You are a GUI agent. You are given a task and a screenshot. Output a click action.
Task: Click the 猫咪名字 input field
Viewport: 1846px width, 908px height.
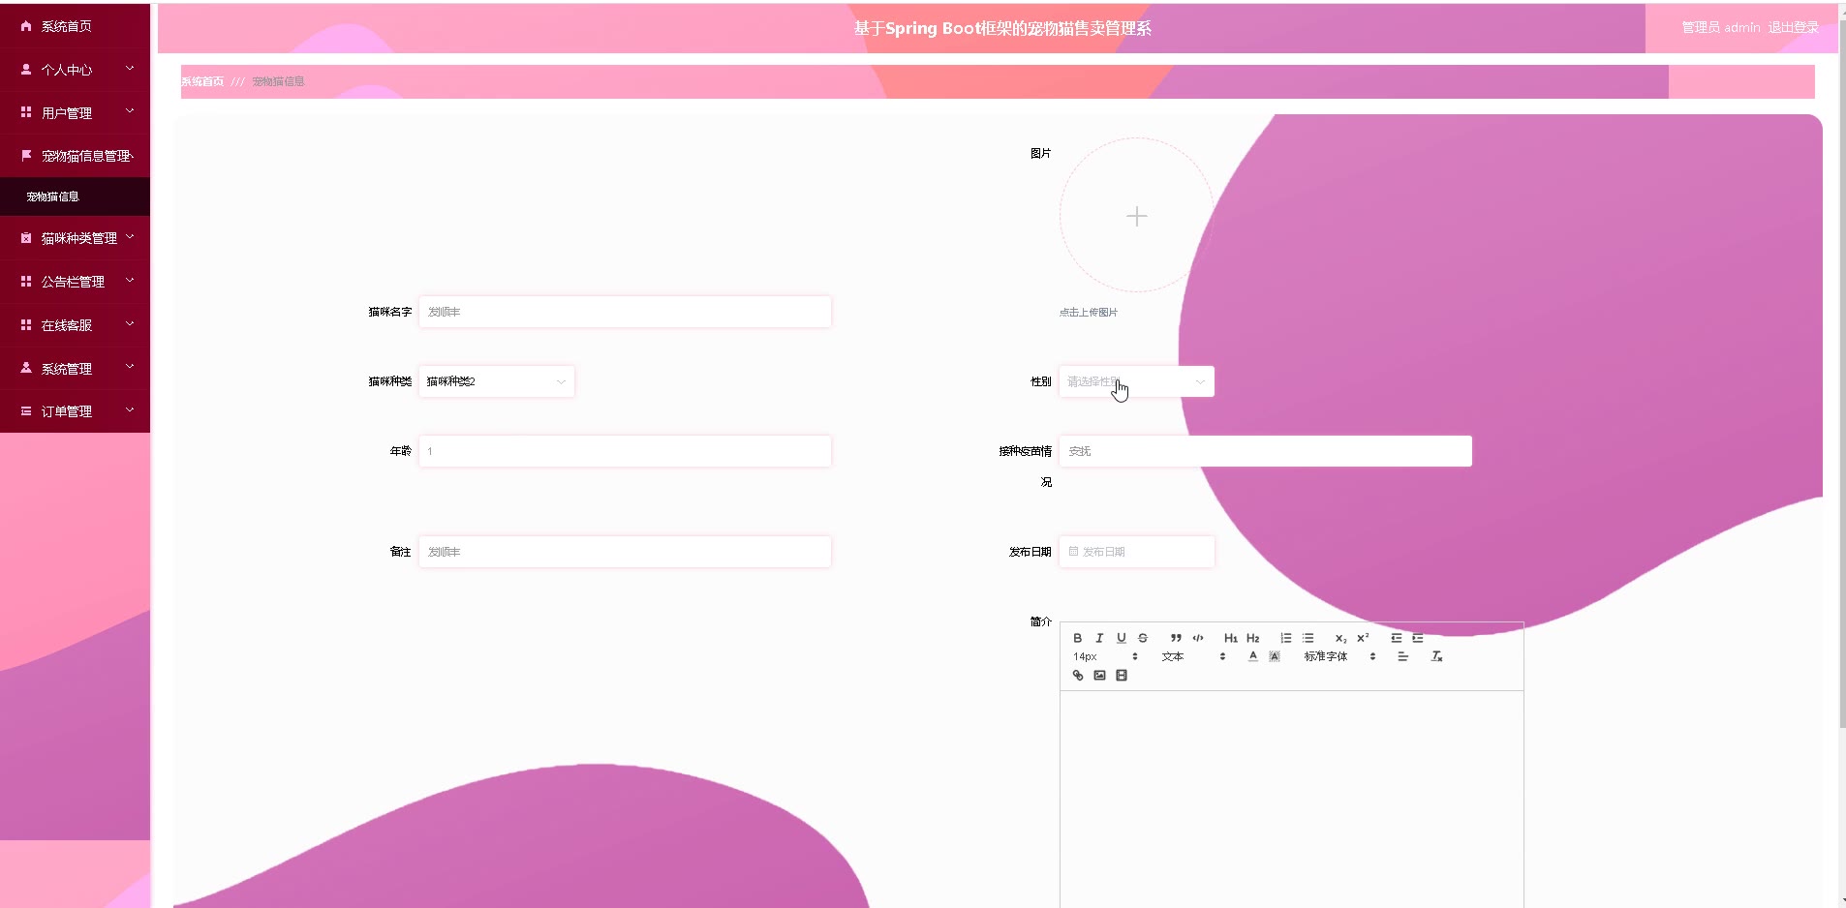pyautogui.click(x=625, y=312)
